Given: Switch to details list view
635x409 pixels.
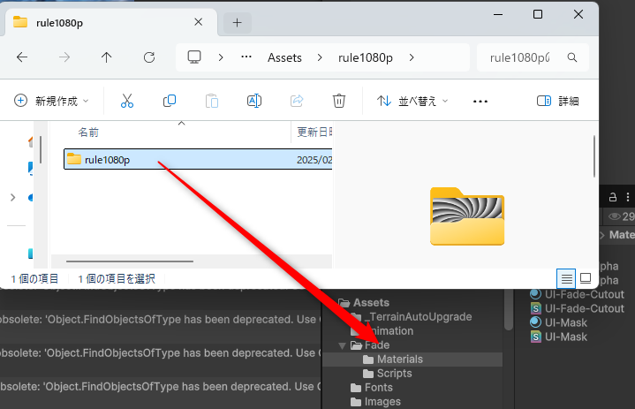Looking at the screenshot, I should (567, 277).
